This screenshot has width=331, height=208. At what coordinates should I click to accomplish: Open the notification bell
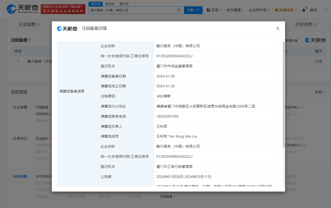(x=303, y=10)
